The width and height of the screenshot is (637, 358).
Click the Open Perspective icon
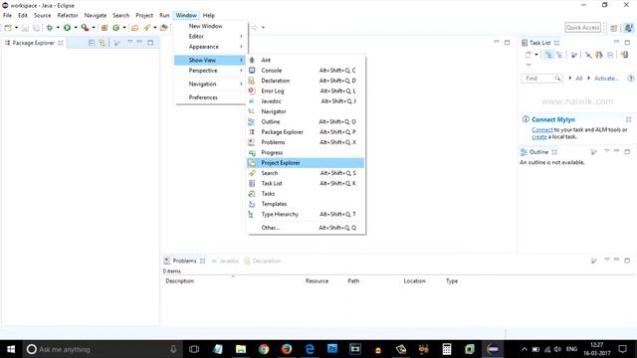614,28
